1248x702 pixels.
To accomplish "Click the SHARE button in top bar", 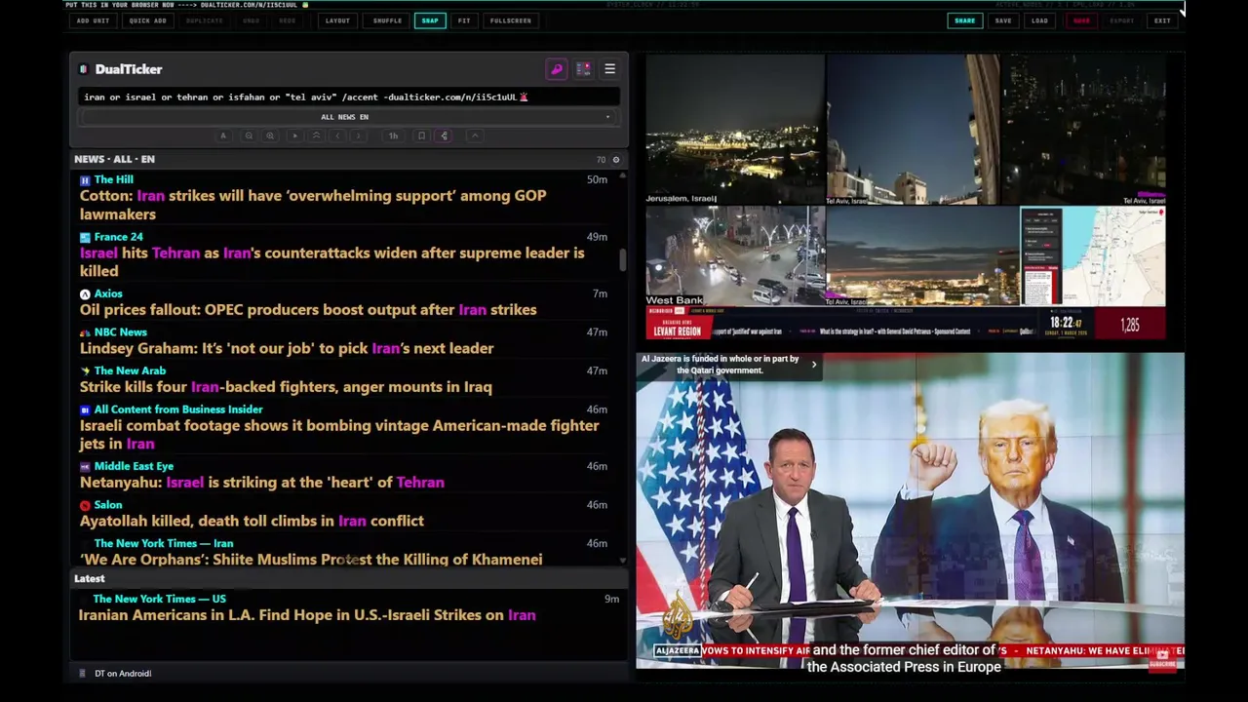I will [x=964, y=20].
